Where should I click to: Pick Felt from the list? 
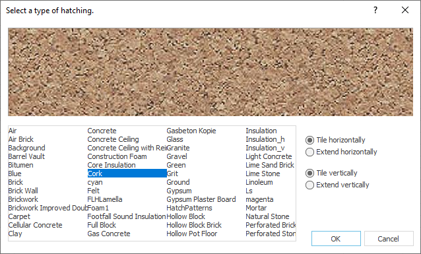click(94, 191)
